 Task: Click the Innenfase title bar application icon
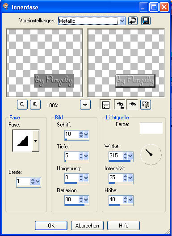6,7
